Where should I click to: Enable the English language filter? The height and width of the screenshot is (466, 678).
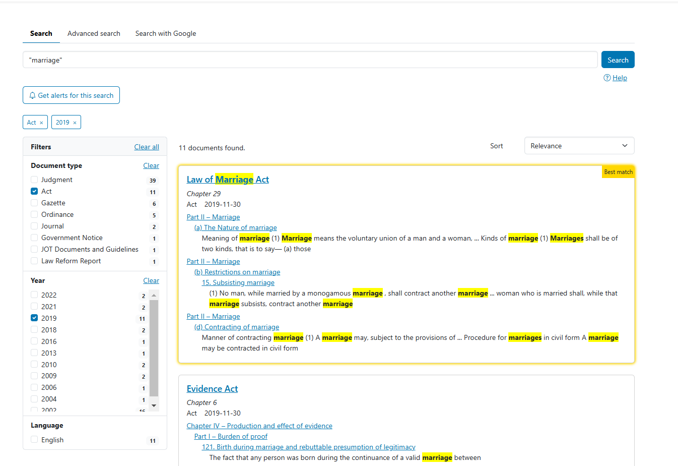tap(34, 440)
